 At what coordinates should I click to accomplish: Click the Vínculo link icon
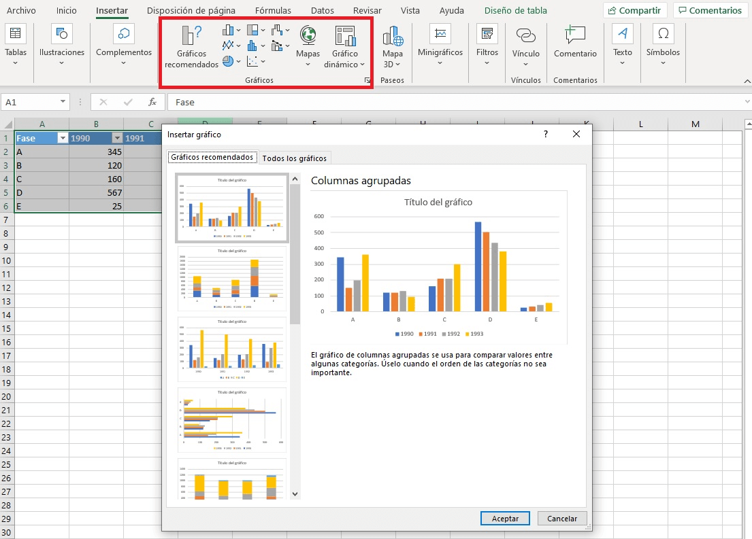pos(525,35)
